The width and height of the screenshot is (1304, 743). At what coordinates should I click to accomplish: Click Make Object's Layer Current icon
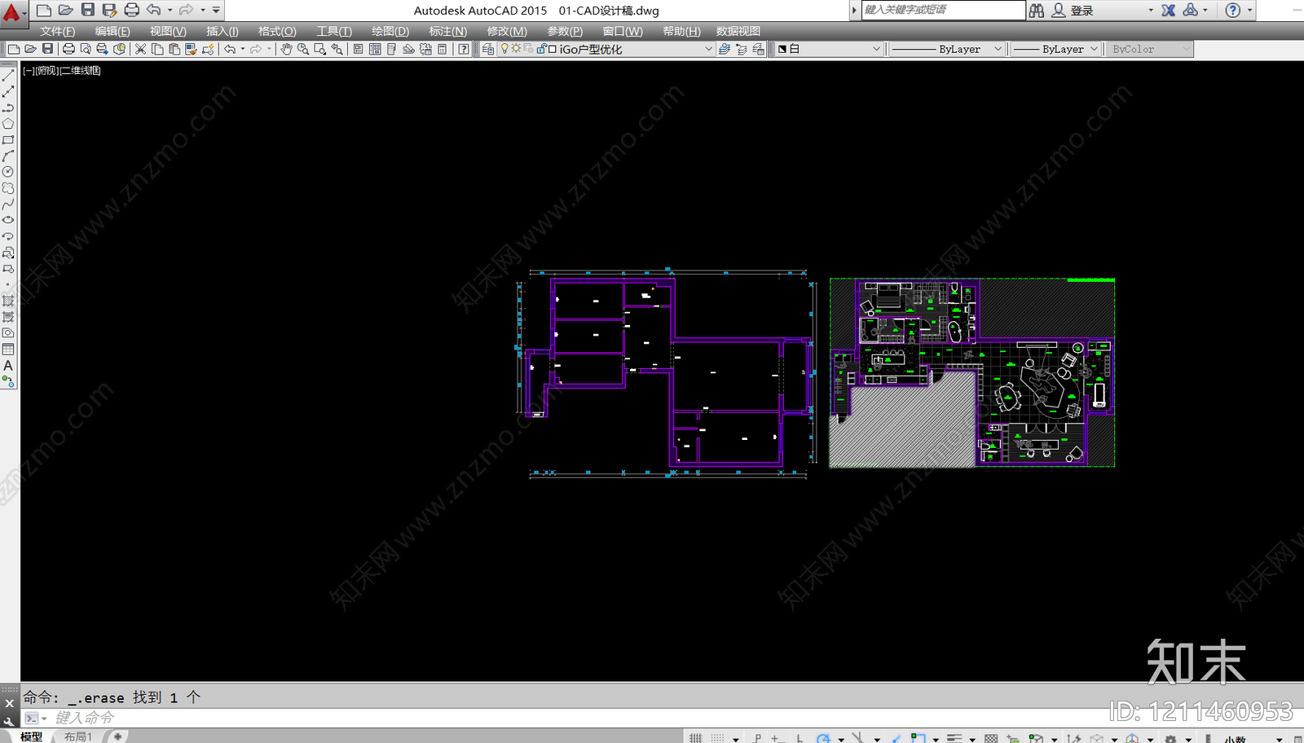(x=724, y=49)
